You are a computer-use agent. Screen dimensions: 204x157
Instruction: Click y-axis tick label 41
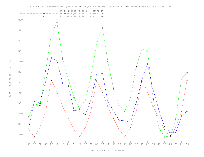tap(20, 30)
